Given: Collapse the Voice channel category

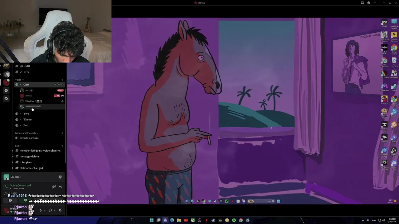Looking at the screenshot, I should [19, 80].
